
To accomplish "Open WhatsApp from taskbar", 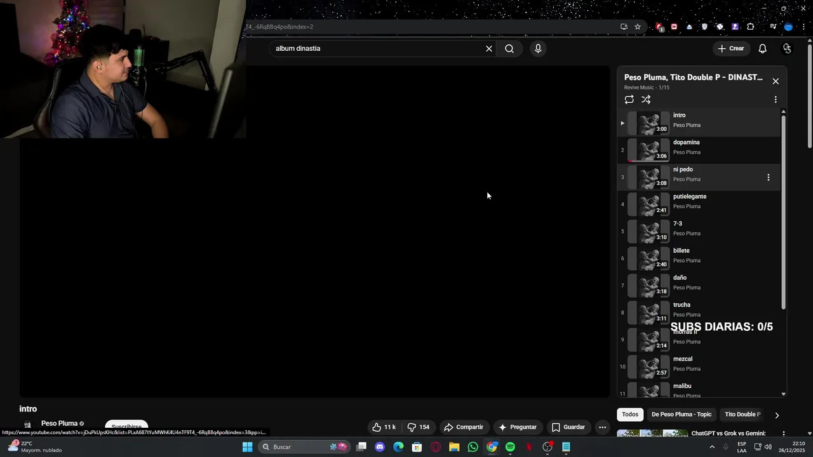I will pyautogui.click(x=473, y=447).
